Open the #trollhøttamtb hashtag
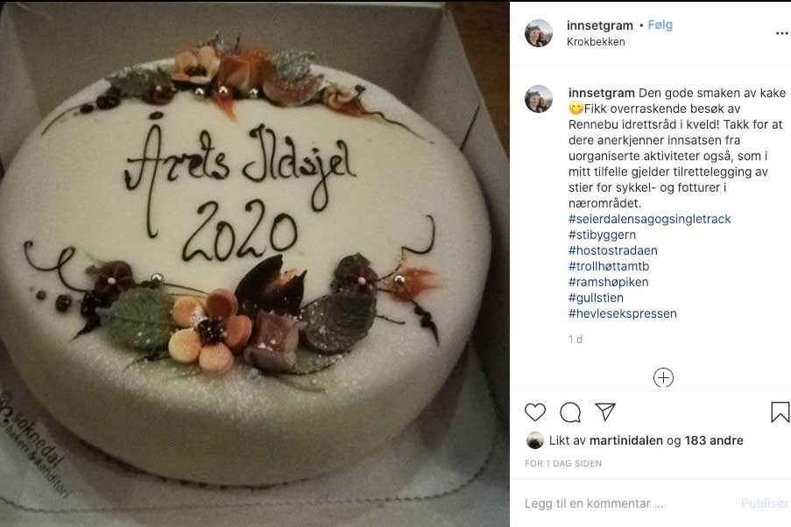The width and height of the screenshot is (791, 527). (x=609, y=266)
